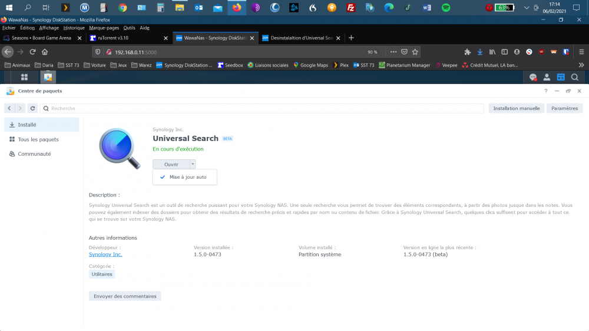589x331 pixels.
Task: Show hidden system tray icons chevron
Action: pyautogui.click(x=526, y=8)
